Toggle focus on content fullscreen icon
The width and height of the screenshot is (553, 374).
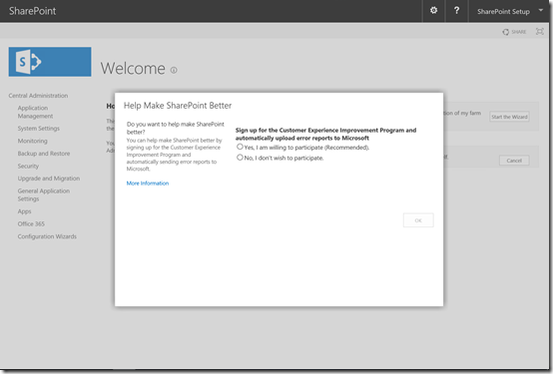(540, 31)
